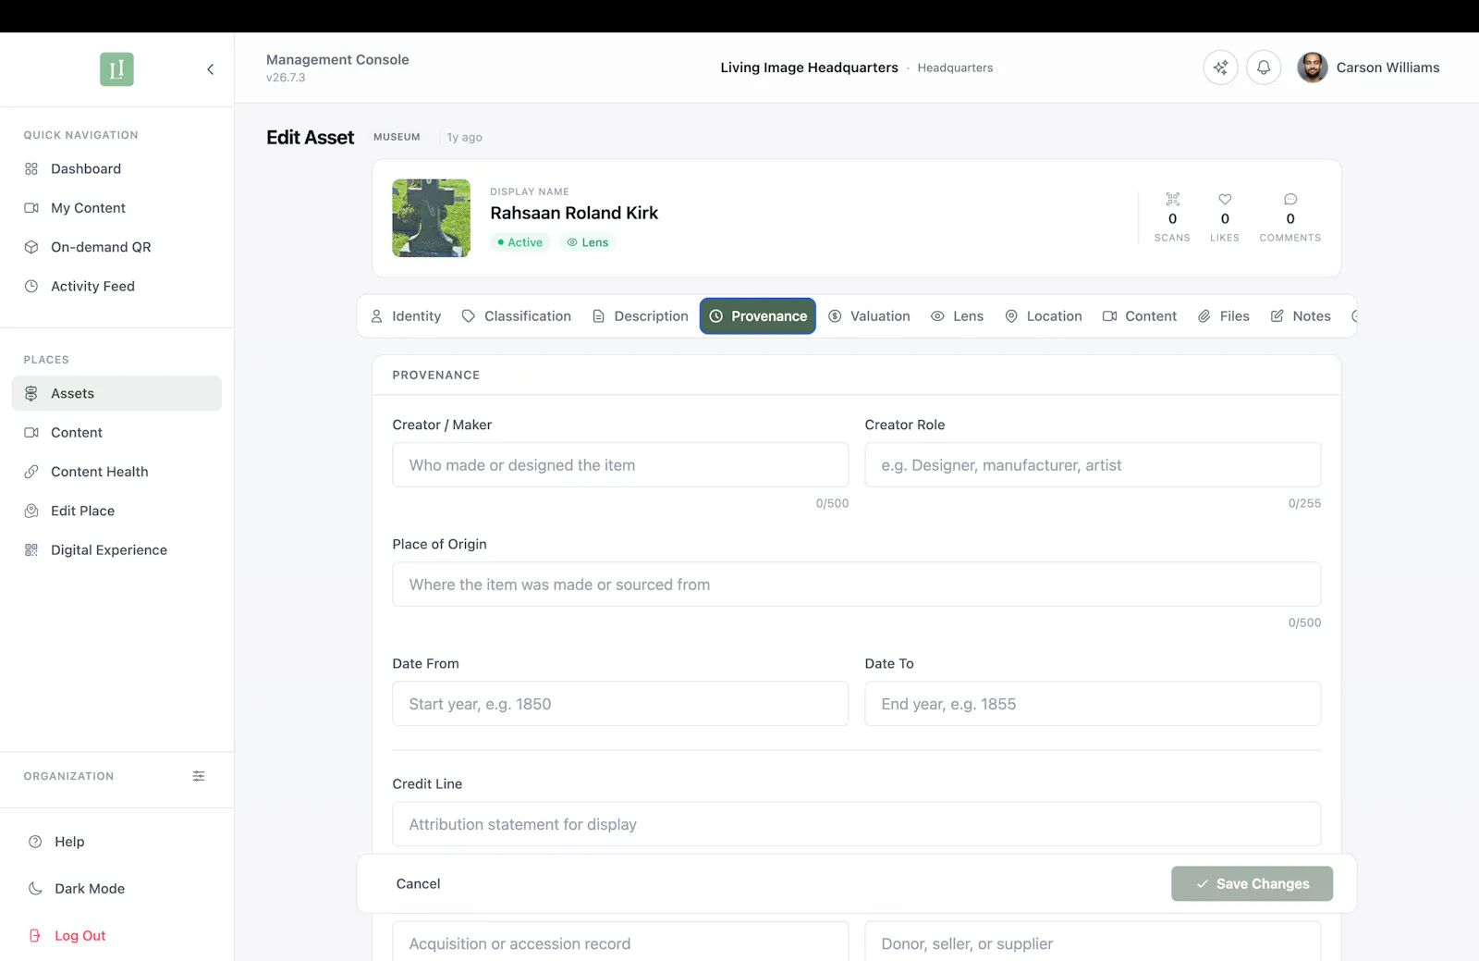The image size is (1479, 961).
Task: Switch to the Description tab
Action: pyautogui.click(x=641, y=316)
